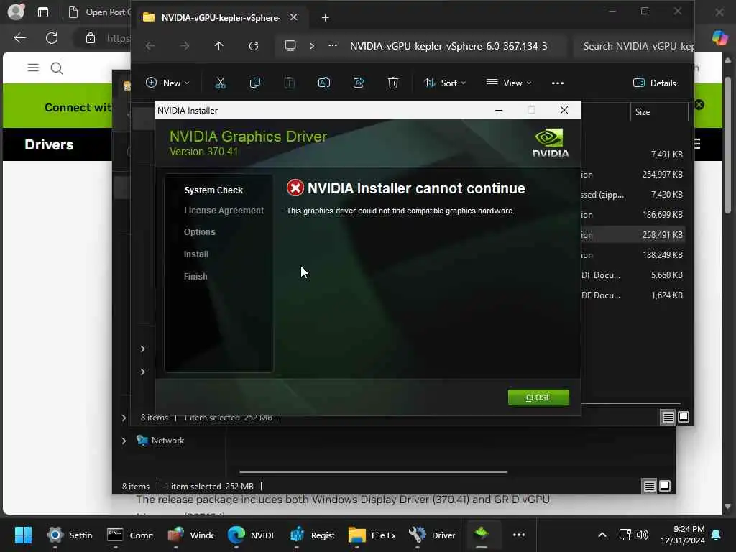The width and height of the screenshot is (736, 552).
Task: Click the NVIDIA logo in installer header
Action: (x=550, y=143)
